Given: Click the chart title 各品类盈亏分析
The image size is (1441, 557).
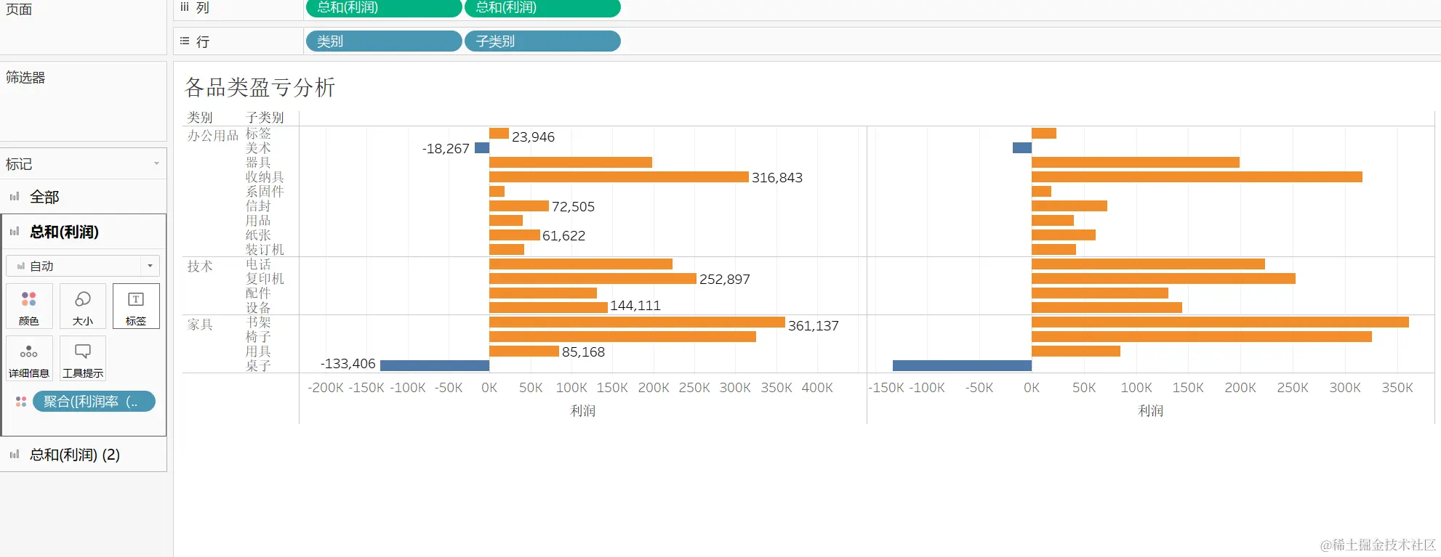Looking at the screenshot, I should (x=260, y=88).
